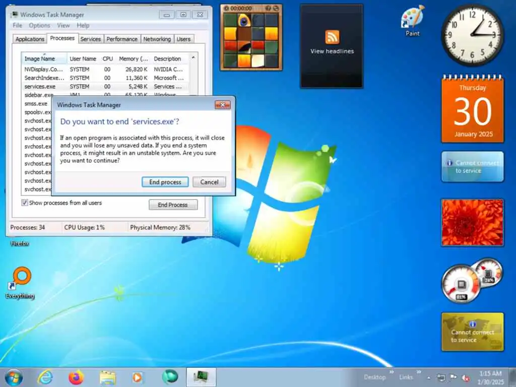Go to the Users tab
The image size is (516, 387).
[x=183, y=39]
